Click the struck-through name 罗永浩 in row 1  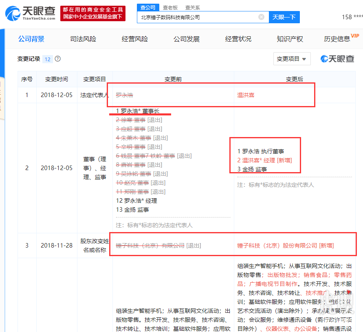pyautogui.click(x=124, y=95)
